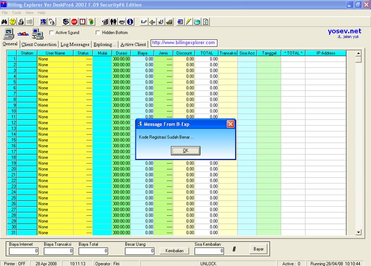Screen dimensions: 371x266
Task: Select station row number 5
Action: coord(12,82)
